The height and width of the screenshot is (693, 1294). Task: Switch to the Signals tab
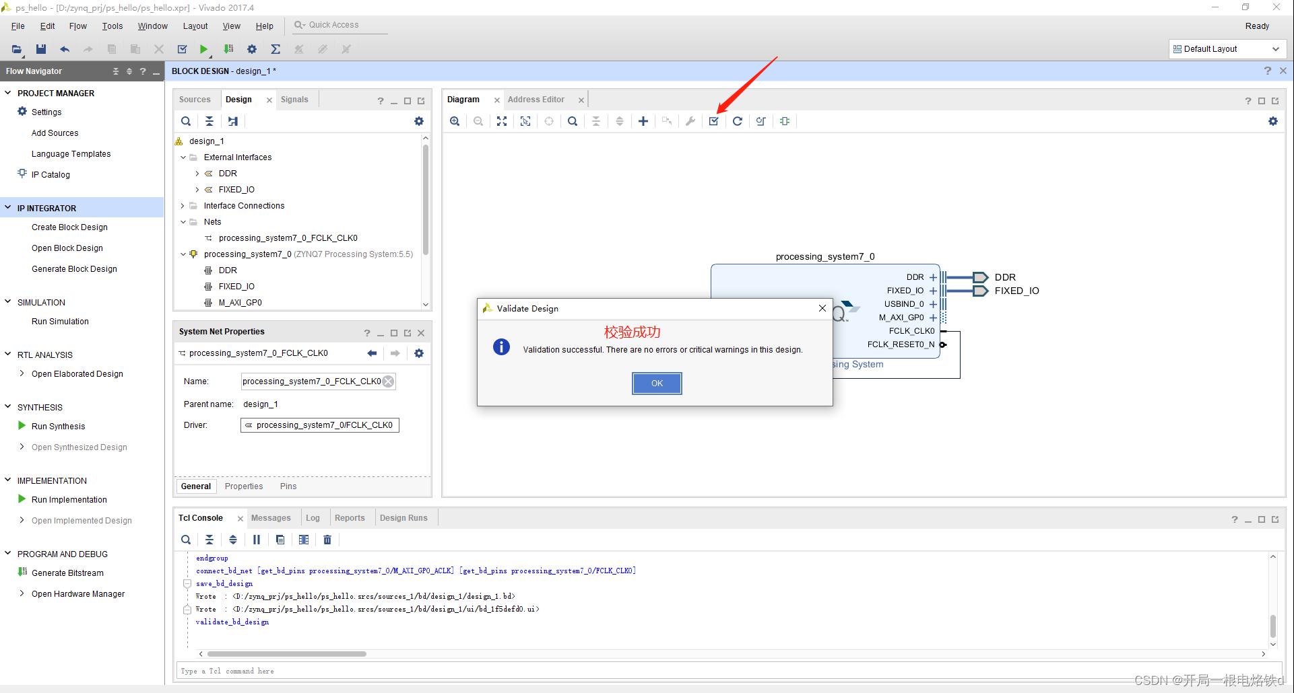(294, 100)
